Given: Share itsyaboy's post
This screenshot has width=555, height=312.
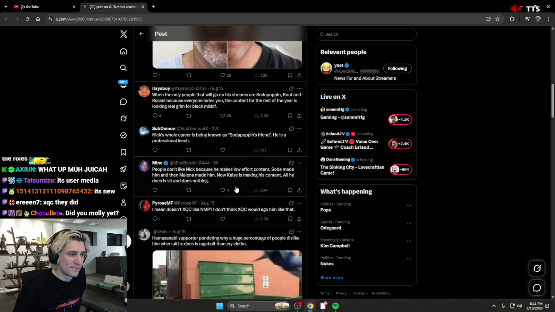Looking at the screenshot, I should (299, 115).
